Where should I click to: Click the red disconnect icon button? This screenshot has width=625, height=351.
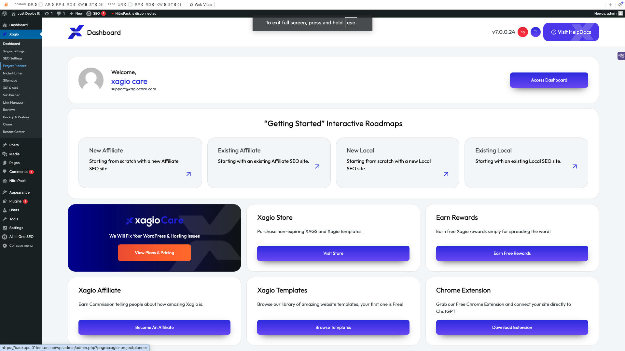click(x=523, y=32)
